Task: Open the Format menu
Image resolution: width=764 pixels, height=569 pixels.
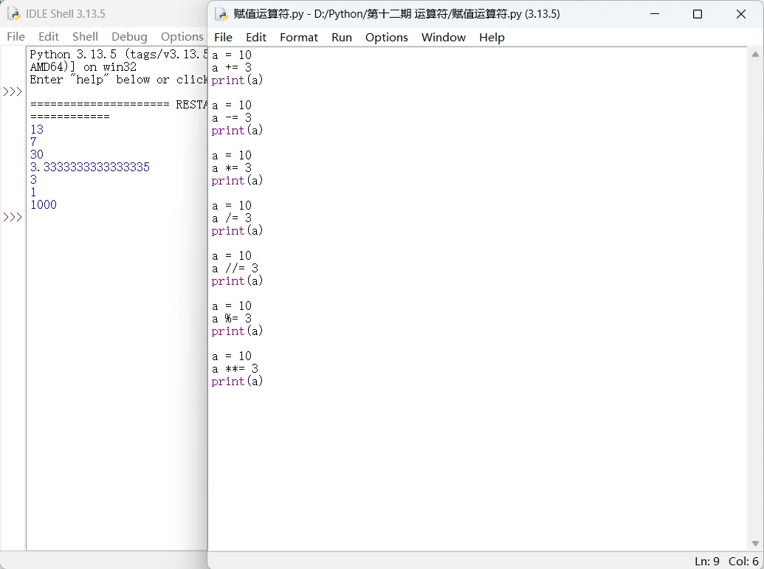Action: [299, 38]
